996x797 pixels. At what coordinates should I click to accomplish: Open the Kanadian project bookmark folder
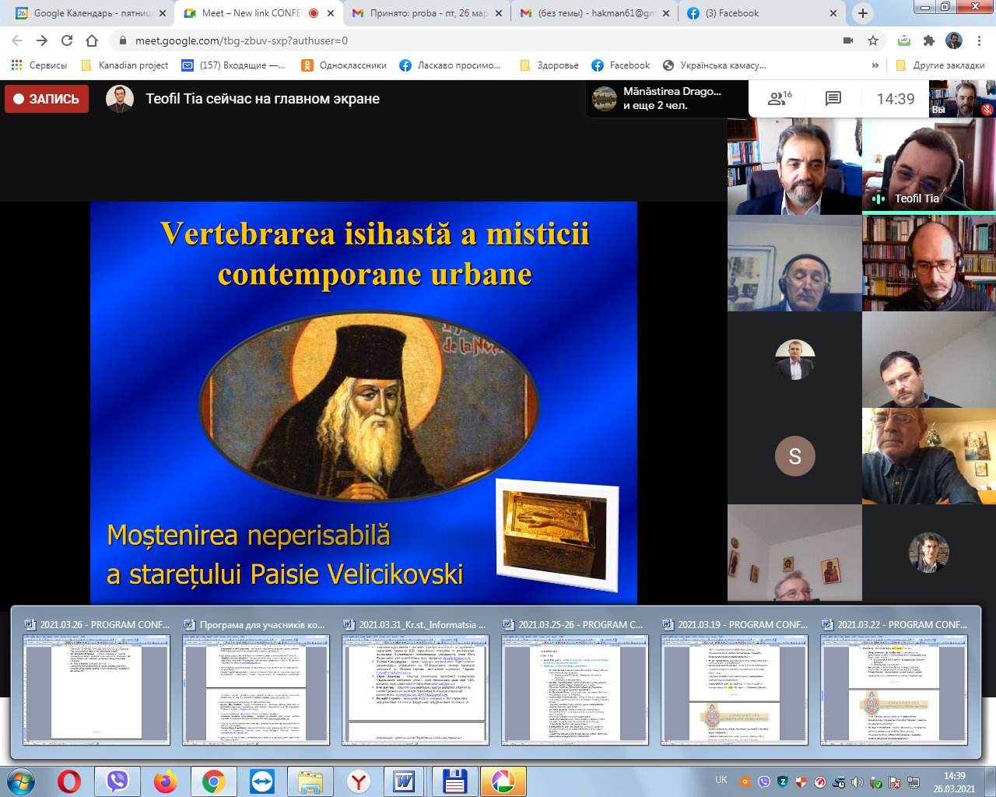pyautogui.click(x=124, y=65)
